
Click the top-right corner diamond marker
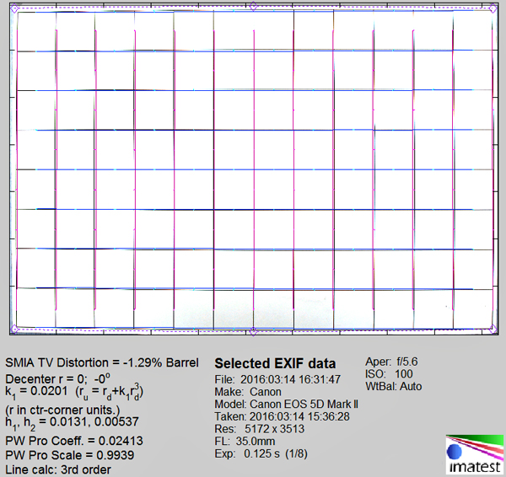pos(494,8)
